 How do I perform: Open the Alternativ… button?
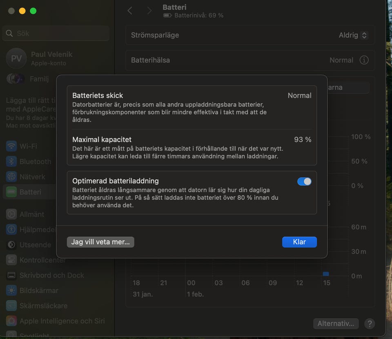(336, 324)
